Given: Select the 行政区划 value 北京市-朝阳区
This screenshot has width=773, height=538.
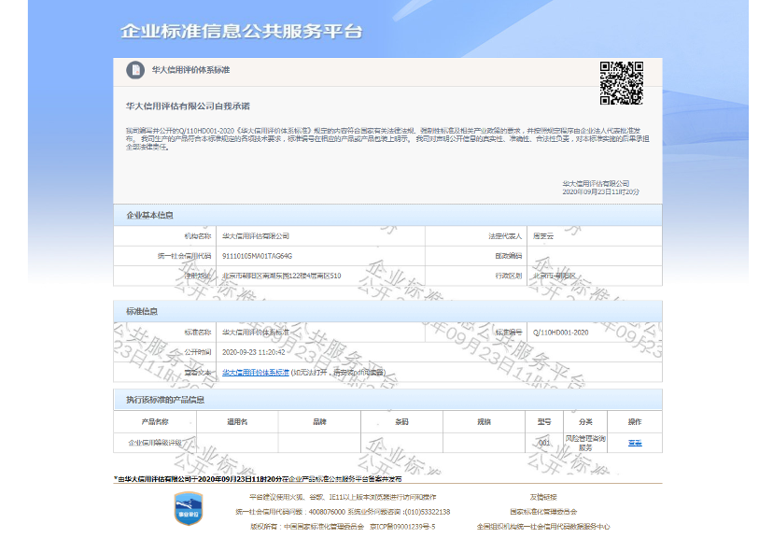Looking at the screenshot, I should [555, 276].
